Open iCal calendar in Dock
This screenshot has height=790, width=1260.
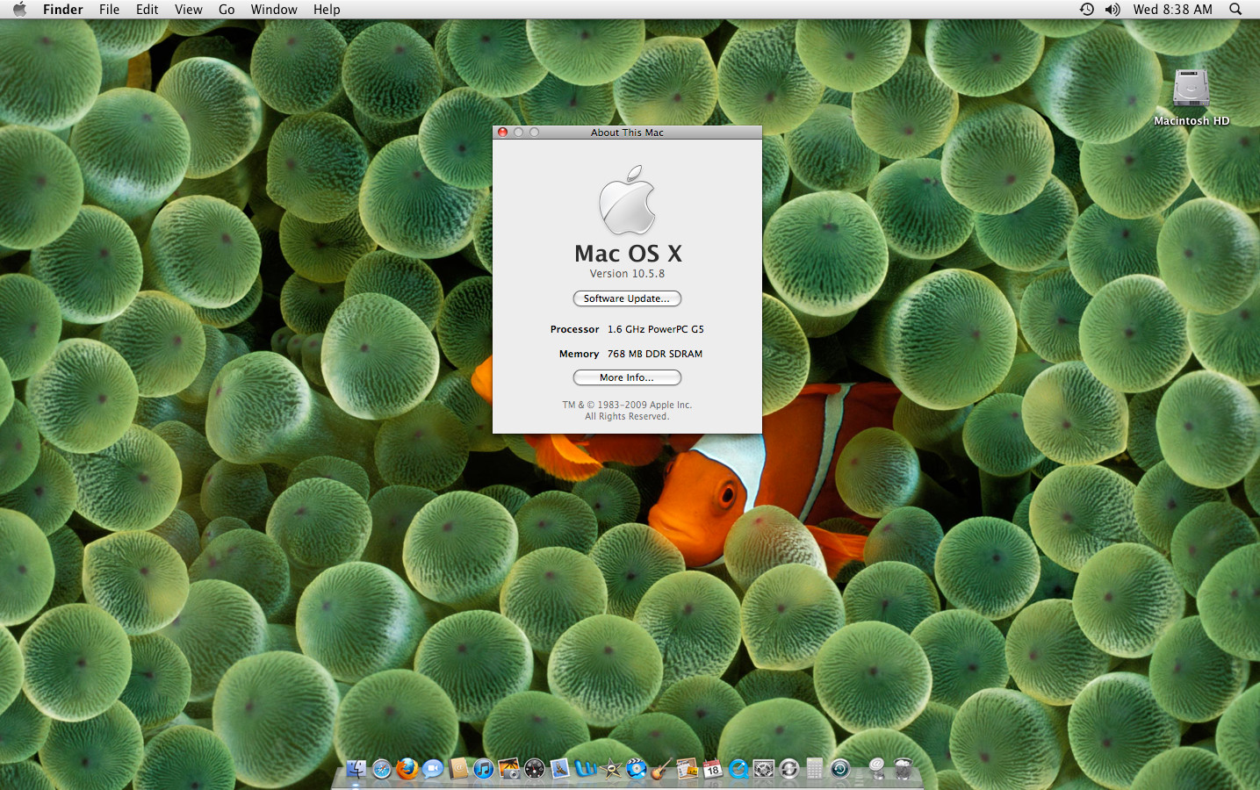click(x=713, y=769)
